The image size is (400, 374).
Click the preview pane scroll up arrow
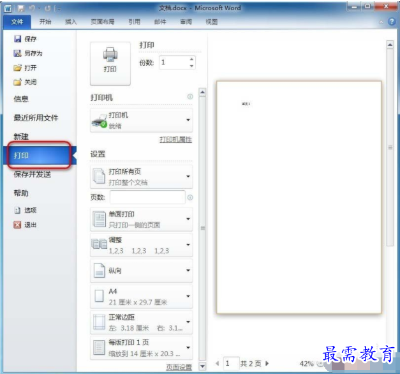[x=390, y=45]
